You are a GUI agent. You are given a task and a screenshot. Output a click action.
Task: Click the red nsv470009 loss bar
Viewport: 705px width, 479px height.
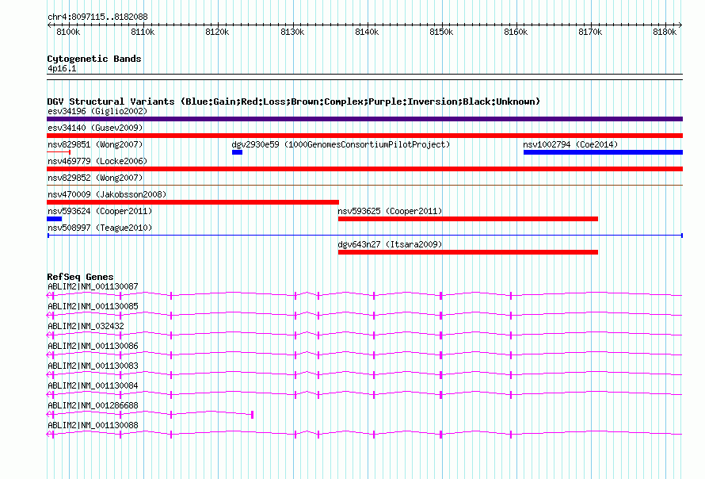click(193, 202)
